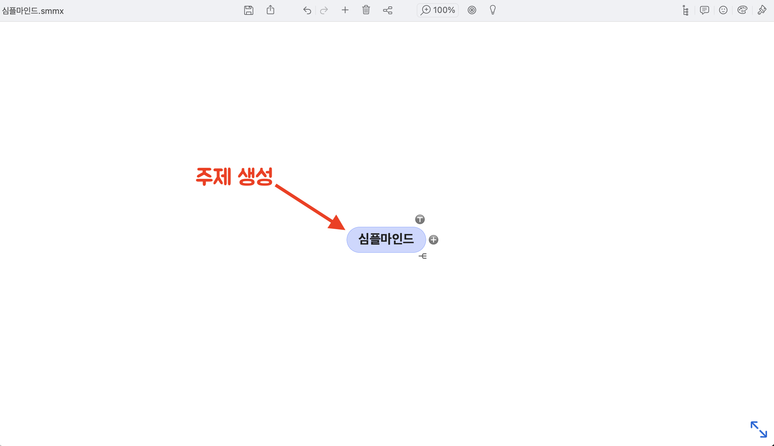This screenshot has width=774, height=446.
Task: Open the outline/layout tree icon
Action: [685, 10]
